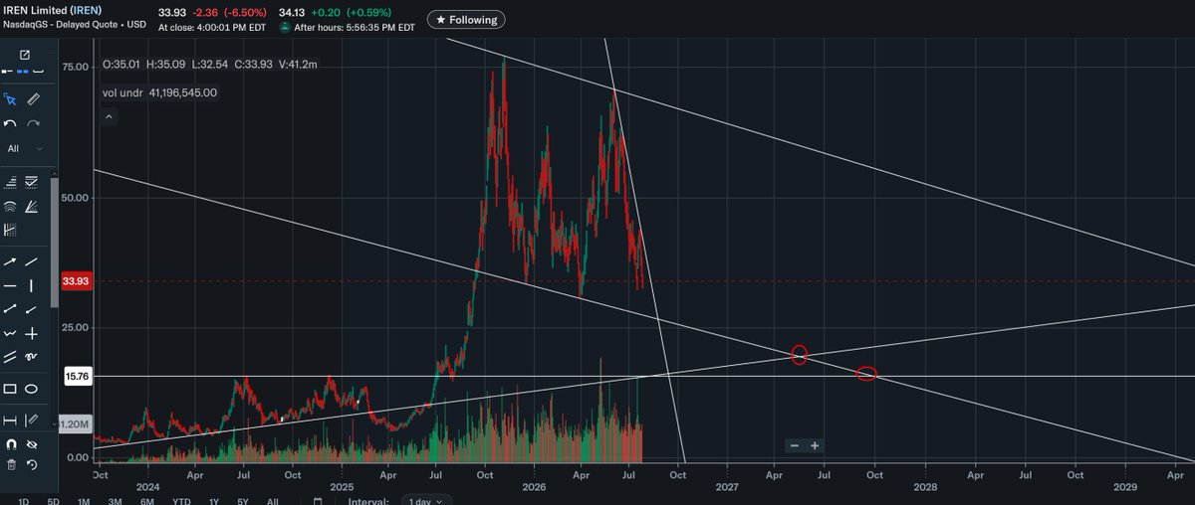
Task: Collapse the indicator legend chevron
Action: coord(109,116)
